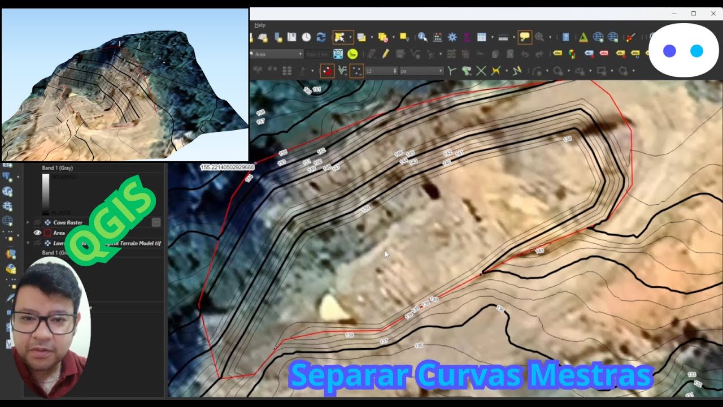Click the globe with plus plugin icon
The width and height of the screenshot is (723, 407).
tap(598, 37)
